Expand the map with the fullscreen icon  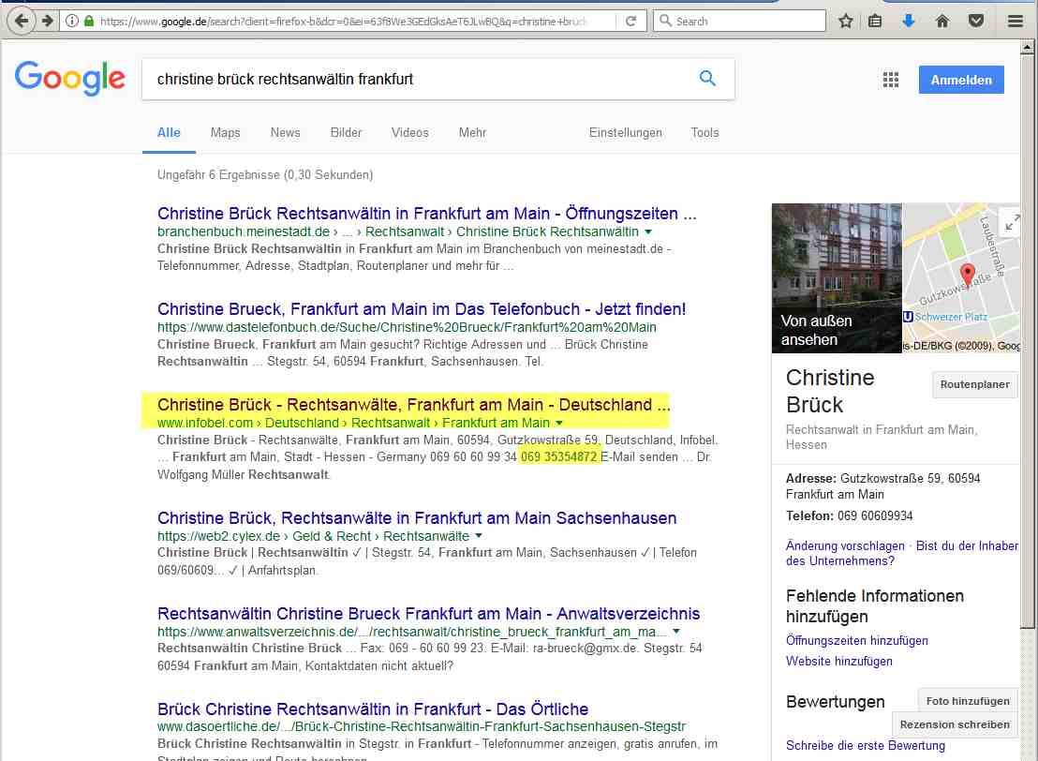[1012, 222]
